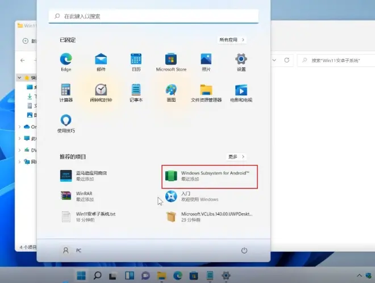Viewport: 375px width, 283px height.
Task: Click Explorer search box for Win11安卓子系统
Action: (336, 60)
